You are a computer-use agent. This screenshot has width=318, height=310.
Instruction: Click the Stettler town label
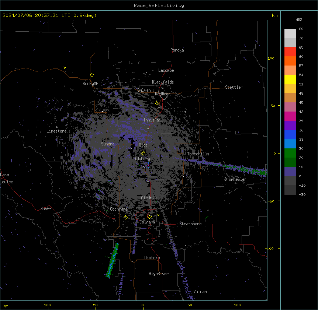click(234, 87)
